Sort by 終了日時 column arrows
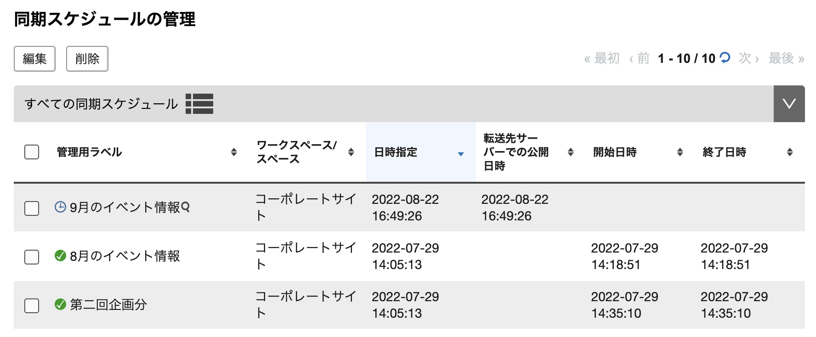Viewport: 816px width, 337px height. click(x=790, y=152)
